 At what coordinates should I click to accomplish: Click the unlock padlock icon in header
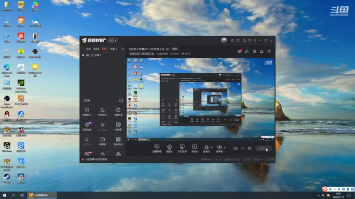[x=247, y=51]
